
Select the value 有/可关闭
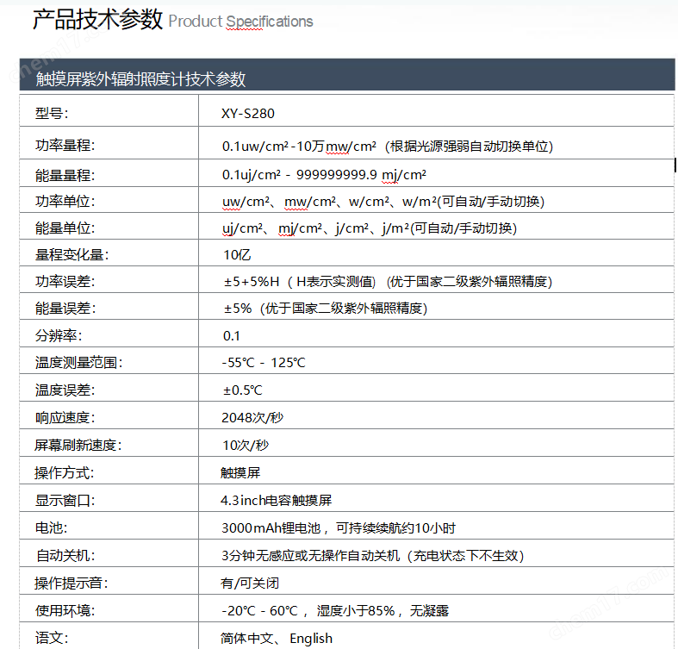(x=250, y=583)
